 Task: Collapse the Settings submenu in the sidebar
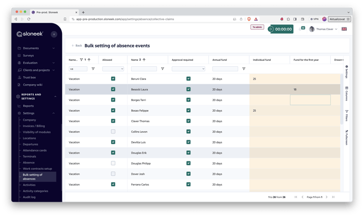pyautogui.click(x=53, y=113)
